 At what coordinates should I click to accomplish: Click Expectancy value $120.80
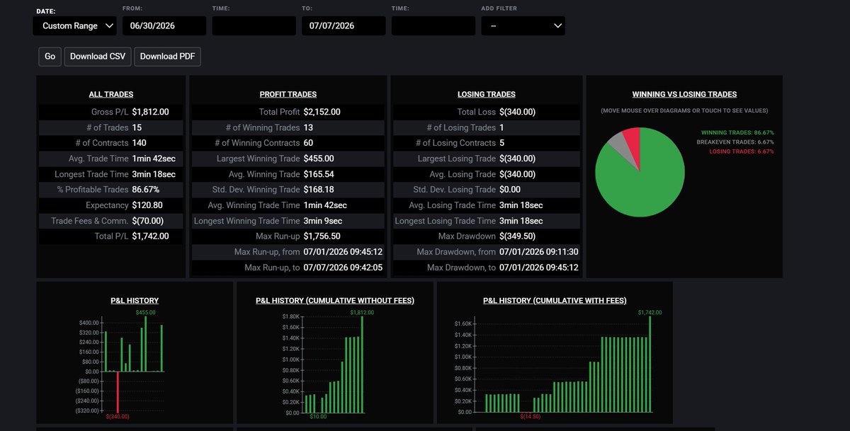147,205
